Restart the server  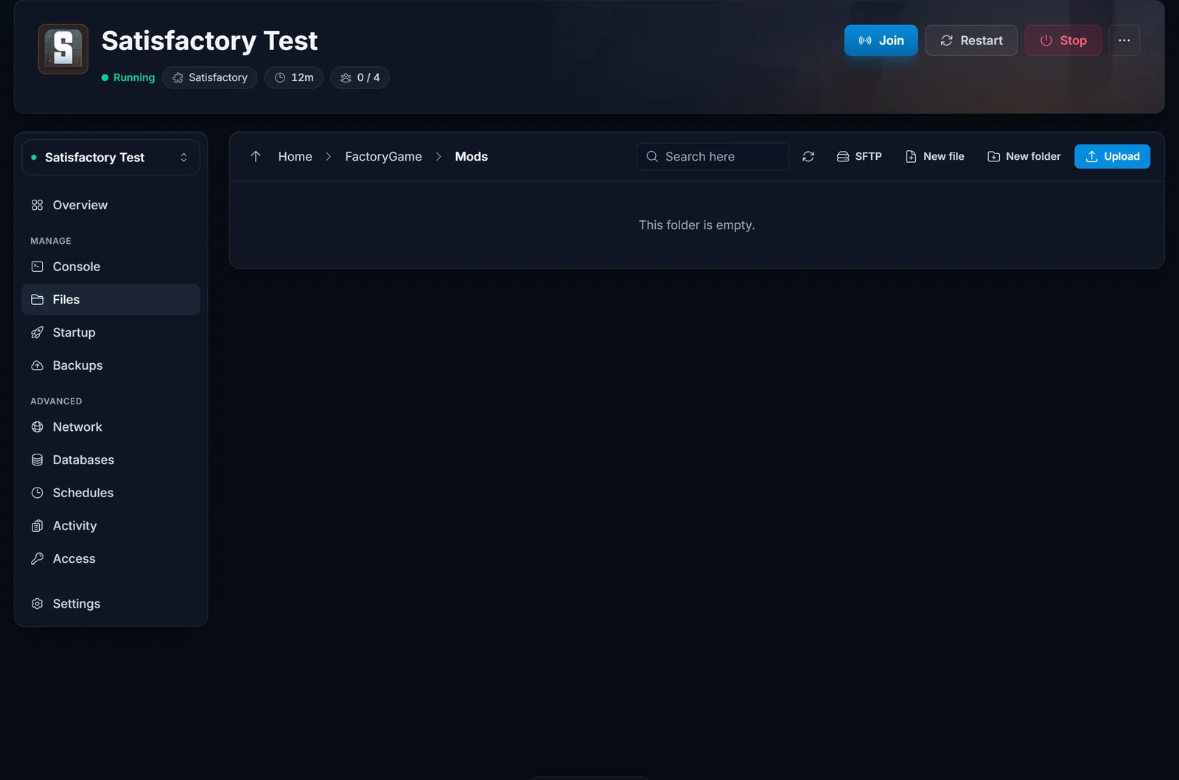(x=970, y=41)
